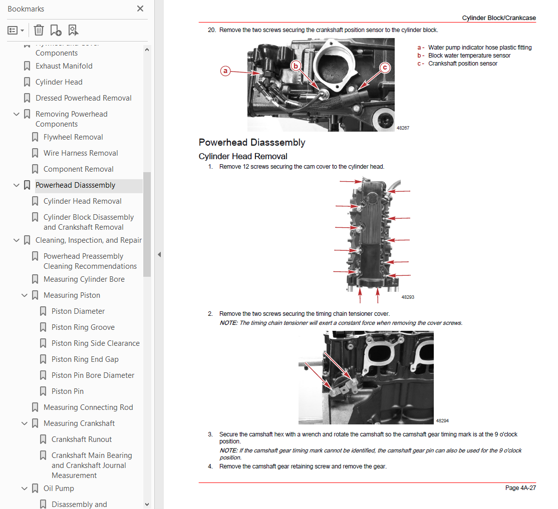Delete the selected bookmark with trash icon
The image size is (558, 509).
(x=39, y=30)
